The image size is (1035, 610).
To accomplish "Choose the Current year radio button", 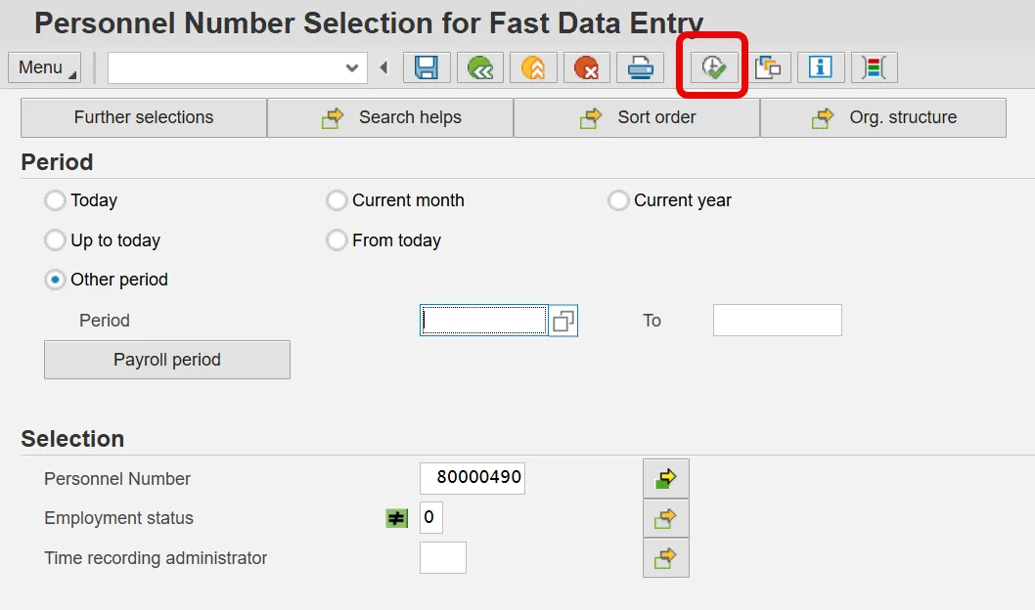I will pyautogui.click(x=618, y=200).
